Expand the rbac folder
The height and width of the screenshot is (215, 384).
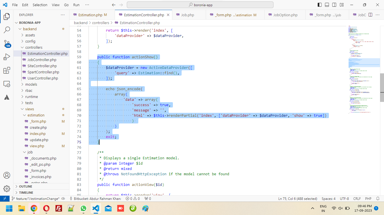tap(41, 90)
